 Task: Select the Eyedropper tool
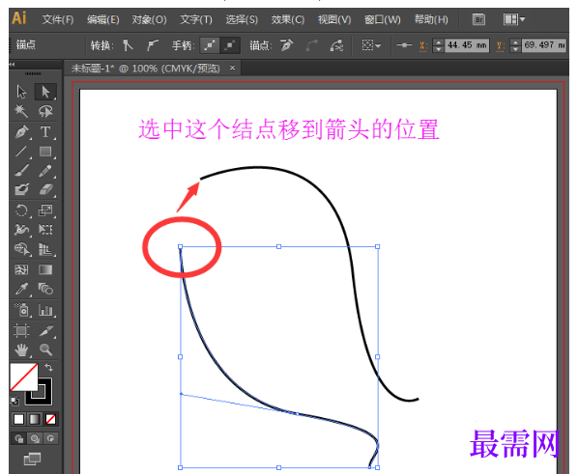tap(21, 289)
